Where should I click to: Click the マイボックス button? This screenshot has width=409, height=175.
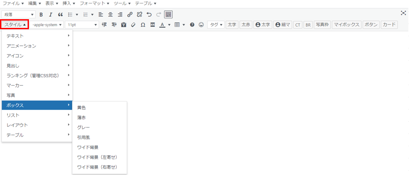point(346,25)
